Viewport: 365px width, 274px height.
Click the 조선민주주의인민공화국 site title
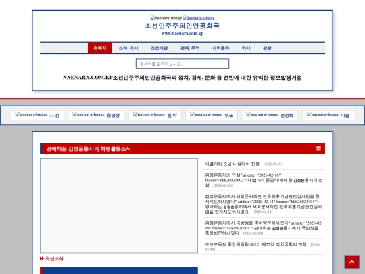point(182,26)
